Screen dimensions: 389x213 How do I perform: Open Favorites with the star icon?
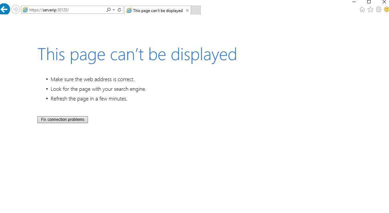pos(370,9)
